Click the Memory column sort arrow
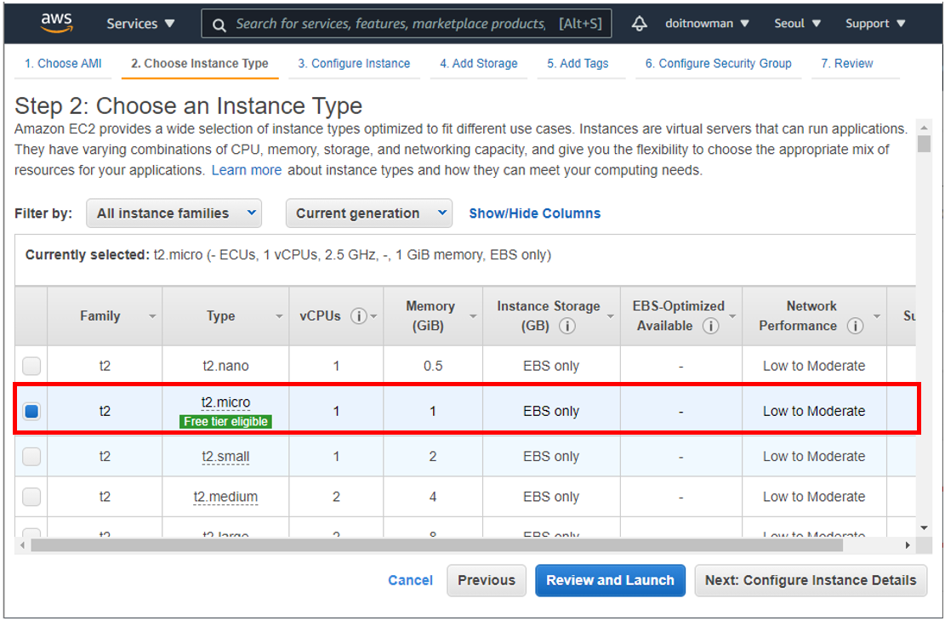Image resolution: width=945 pixels, height=621 pixels. 473,316
